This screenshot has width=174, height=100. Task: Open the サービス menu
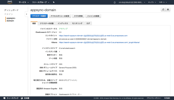[24, 2]
